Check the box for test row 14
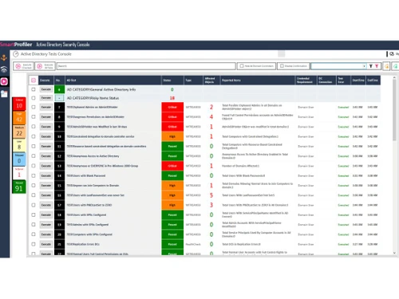The width and height of the screenshot is (399, 299). pos(34,175)
